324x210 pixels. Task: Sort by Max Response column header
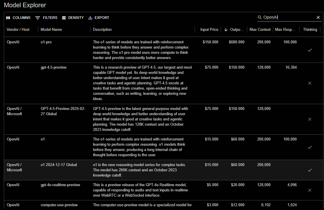285,30
